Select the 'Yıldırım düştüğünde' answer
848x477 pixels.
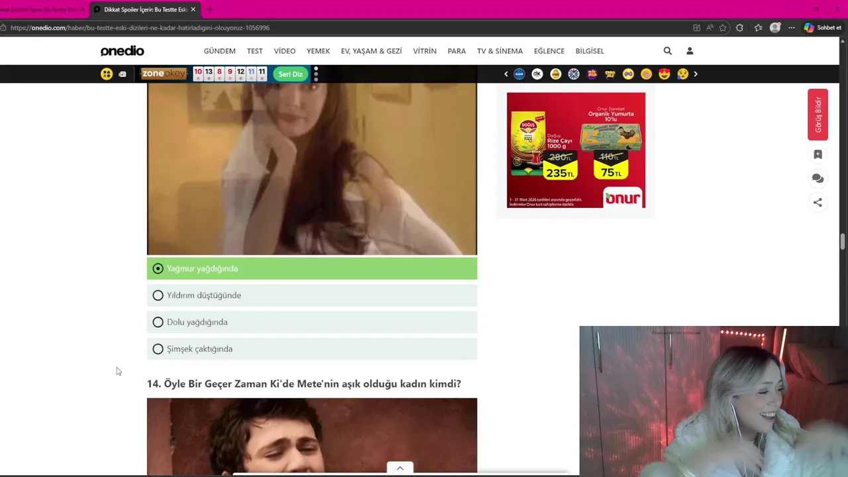point(312,295)
